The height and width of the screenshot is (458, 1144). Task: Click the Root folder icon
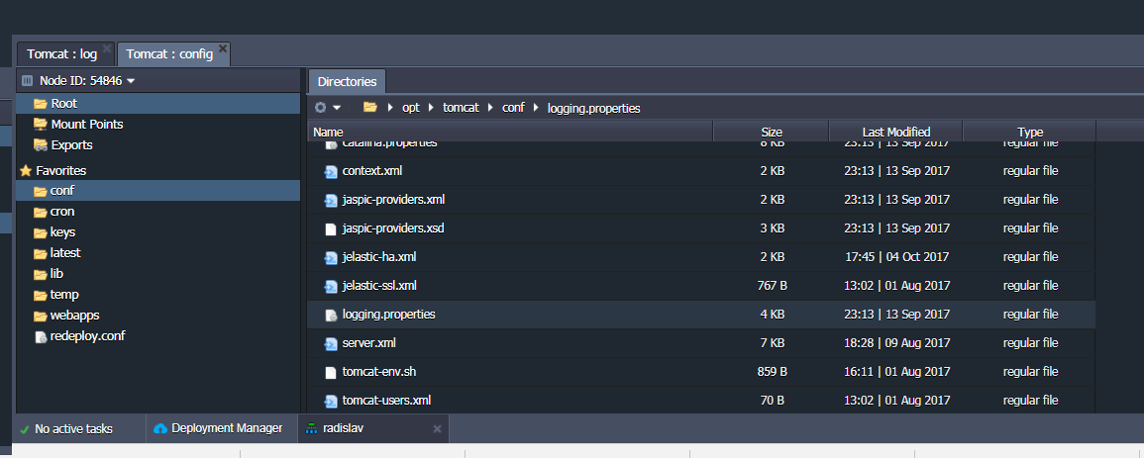pos(41,104)
